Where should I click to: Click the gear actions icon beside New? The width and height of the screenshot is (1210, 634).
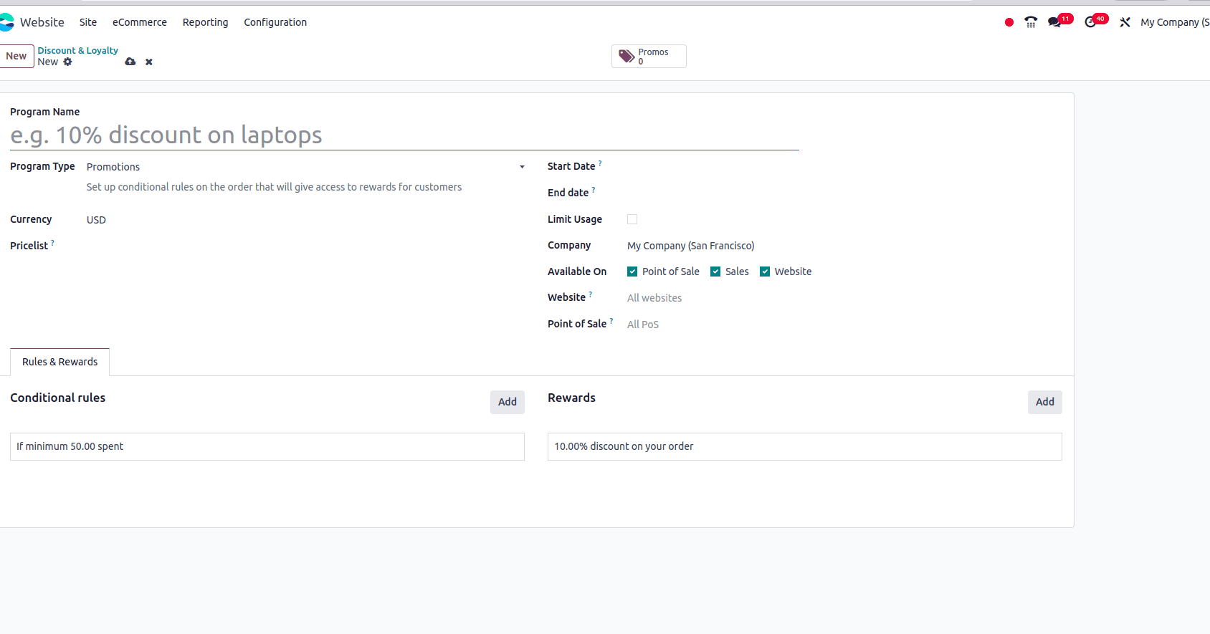click(68, 62)
